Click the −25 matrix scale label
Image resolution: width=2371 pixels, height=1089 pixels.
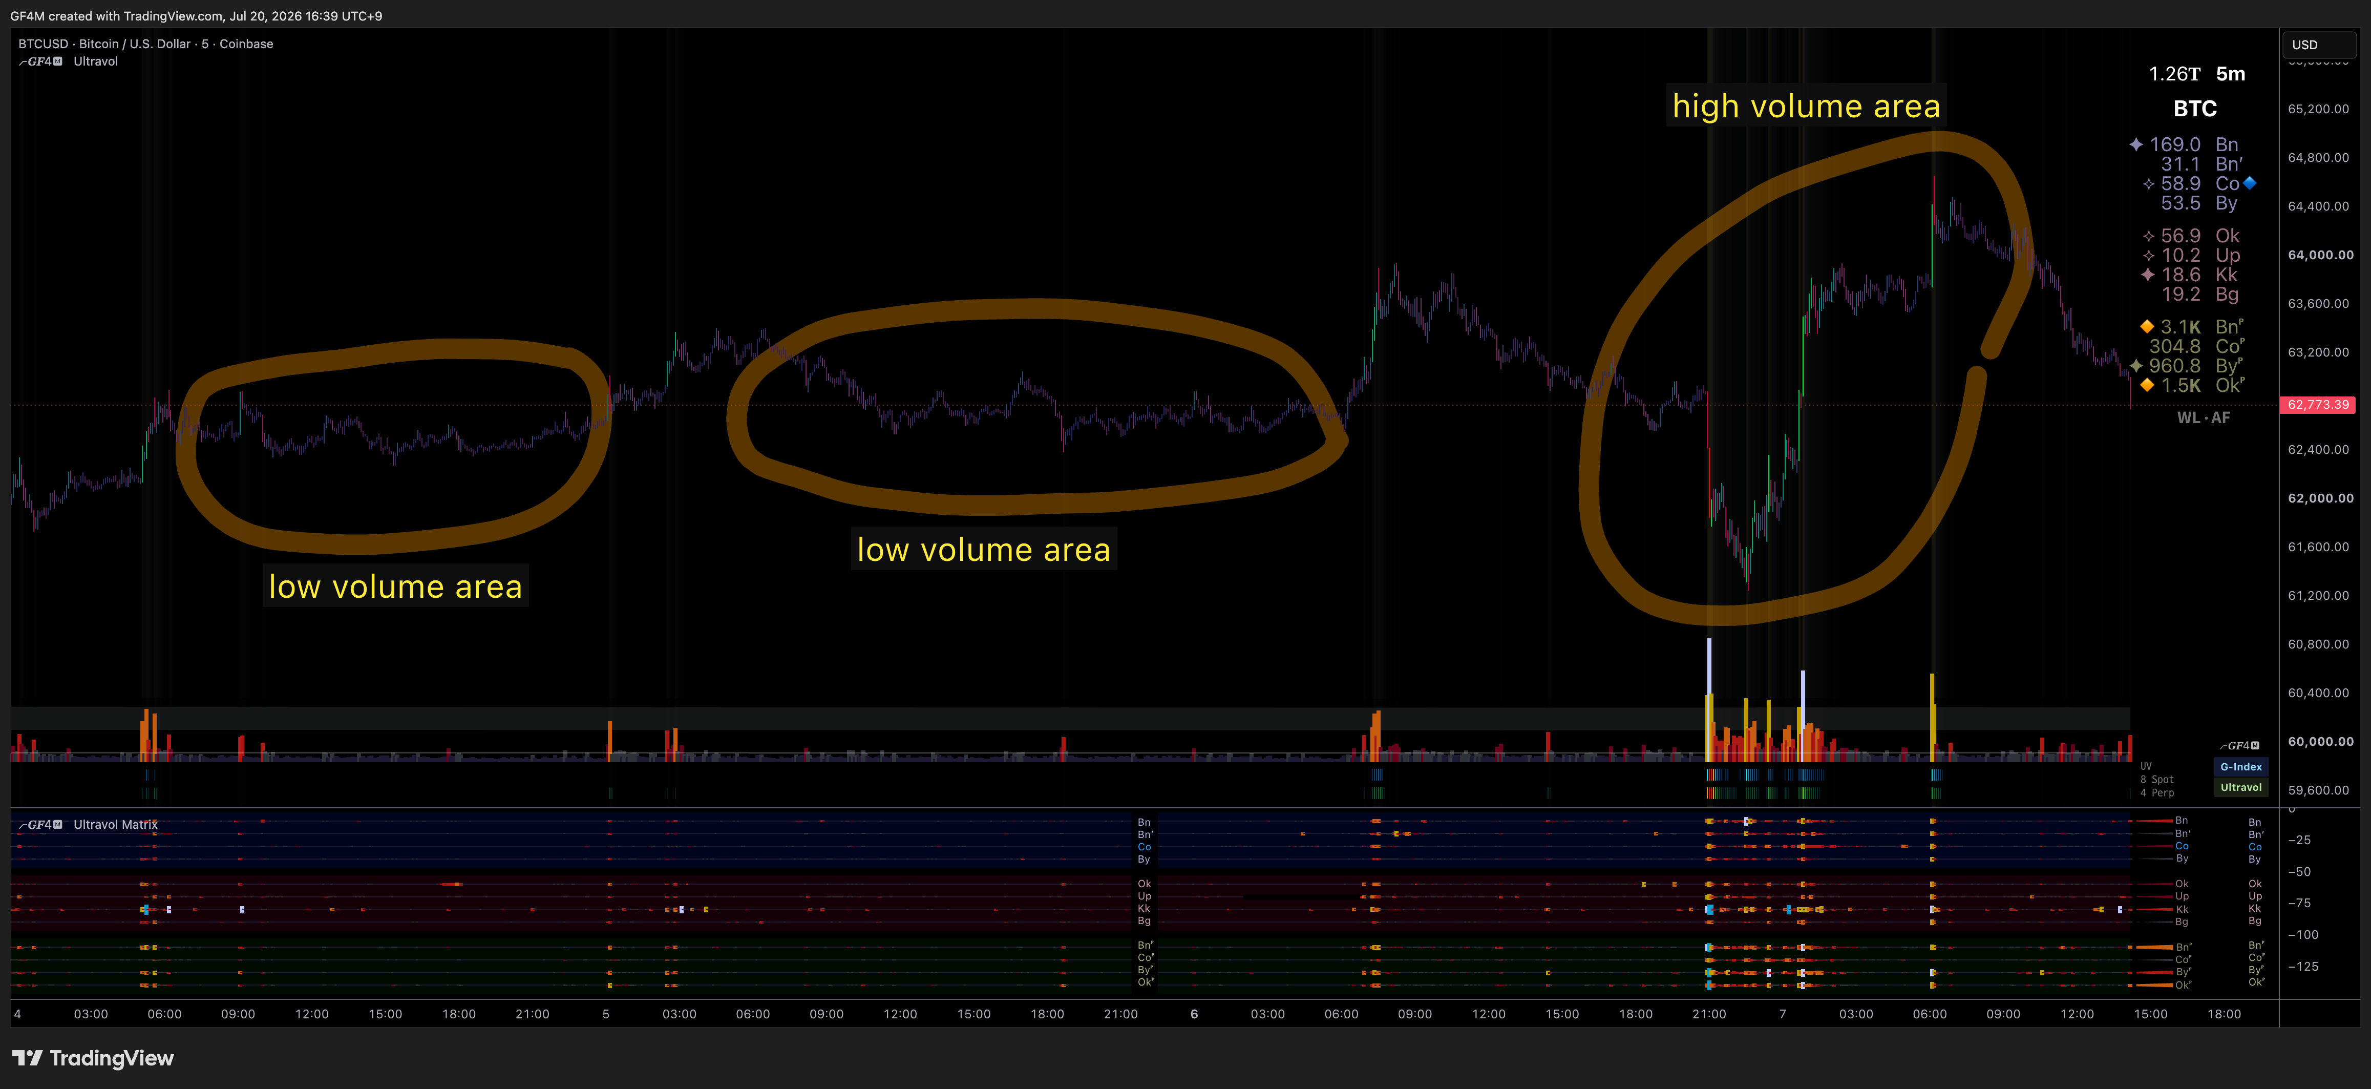click(2299, 841)
